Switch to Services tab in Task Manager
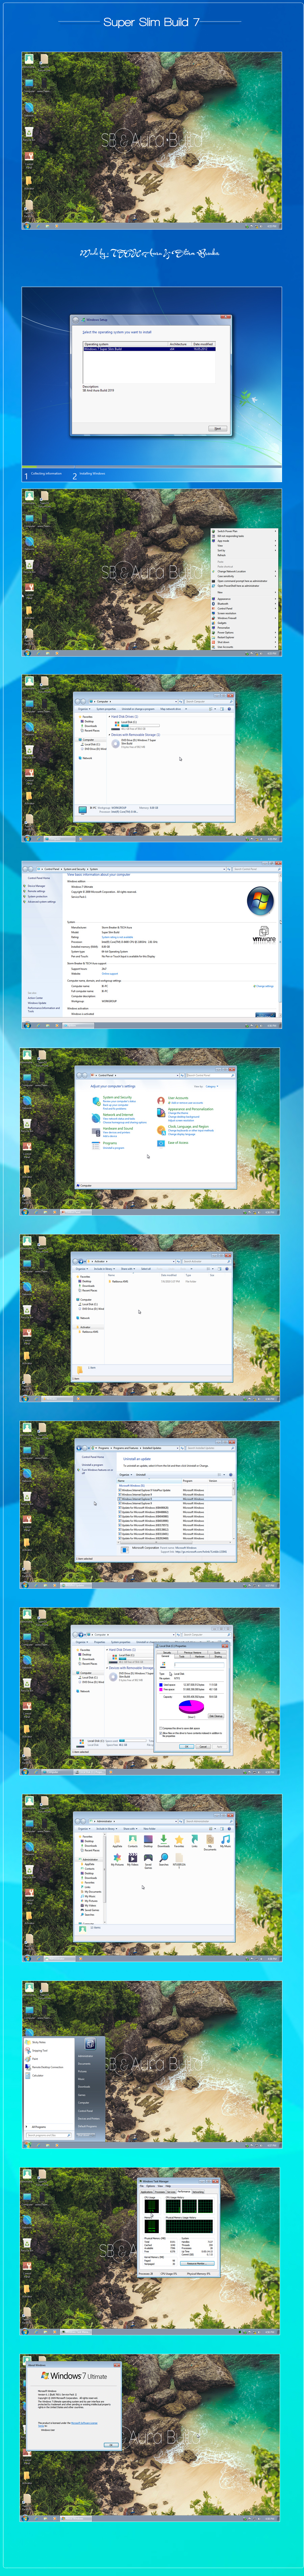 tap(171, 2192)
